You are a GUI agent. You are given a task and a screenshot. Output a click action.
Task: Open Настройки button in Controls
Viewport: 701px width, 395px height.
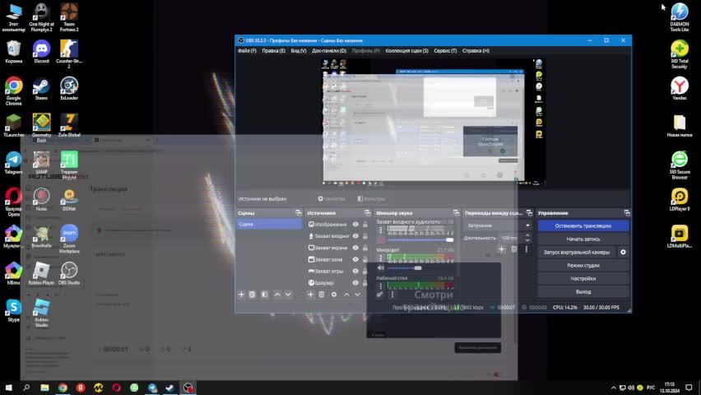[583, 278]
